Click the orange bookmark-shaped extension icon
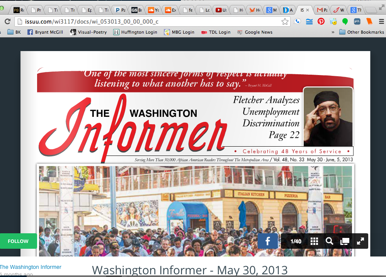The width and height of the screenshot is (386, 277). coord(369,21)
